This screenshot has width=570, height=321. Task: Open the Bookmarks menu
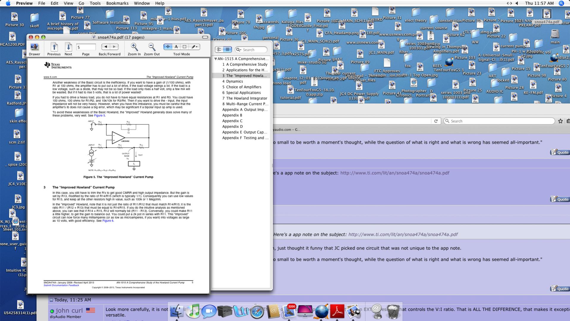coord(117,3)
